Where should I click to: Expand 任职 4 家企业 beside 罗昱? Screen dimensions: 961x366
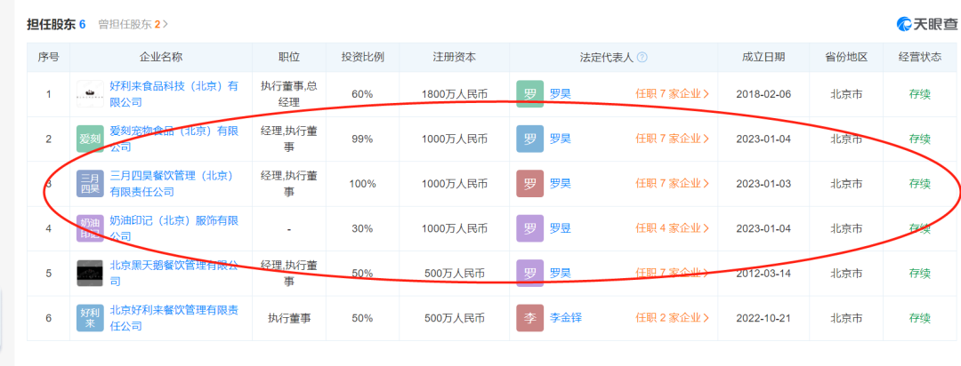click(x=673, y=228)
